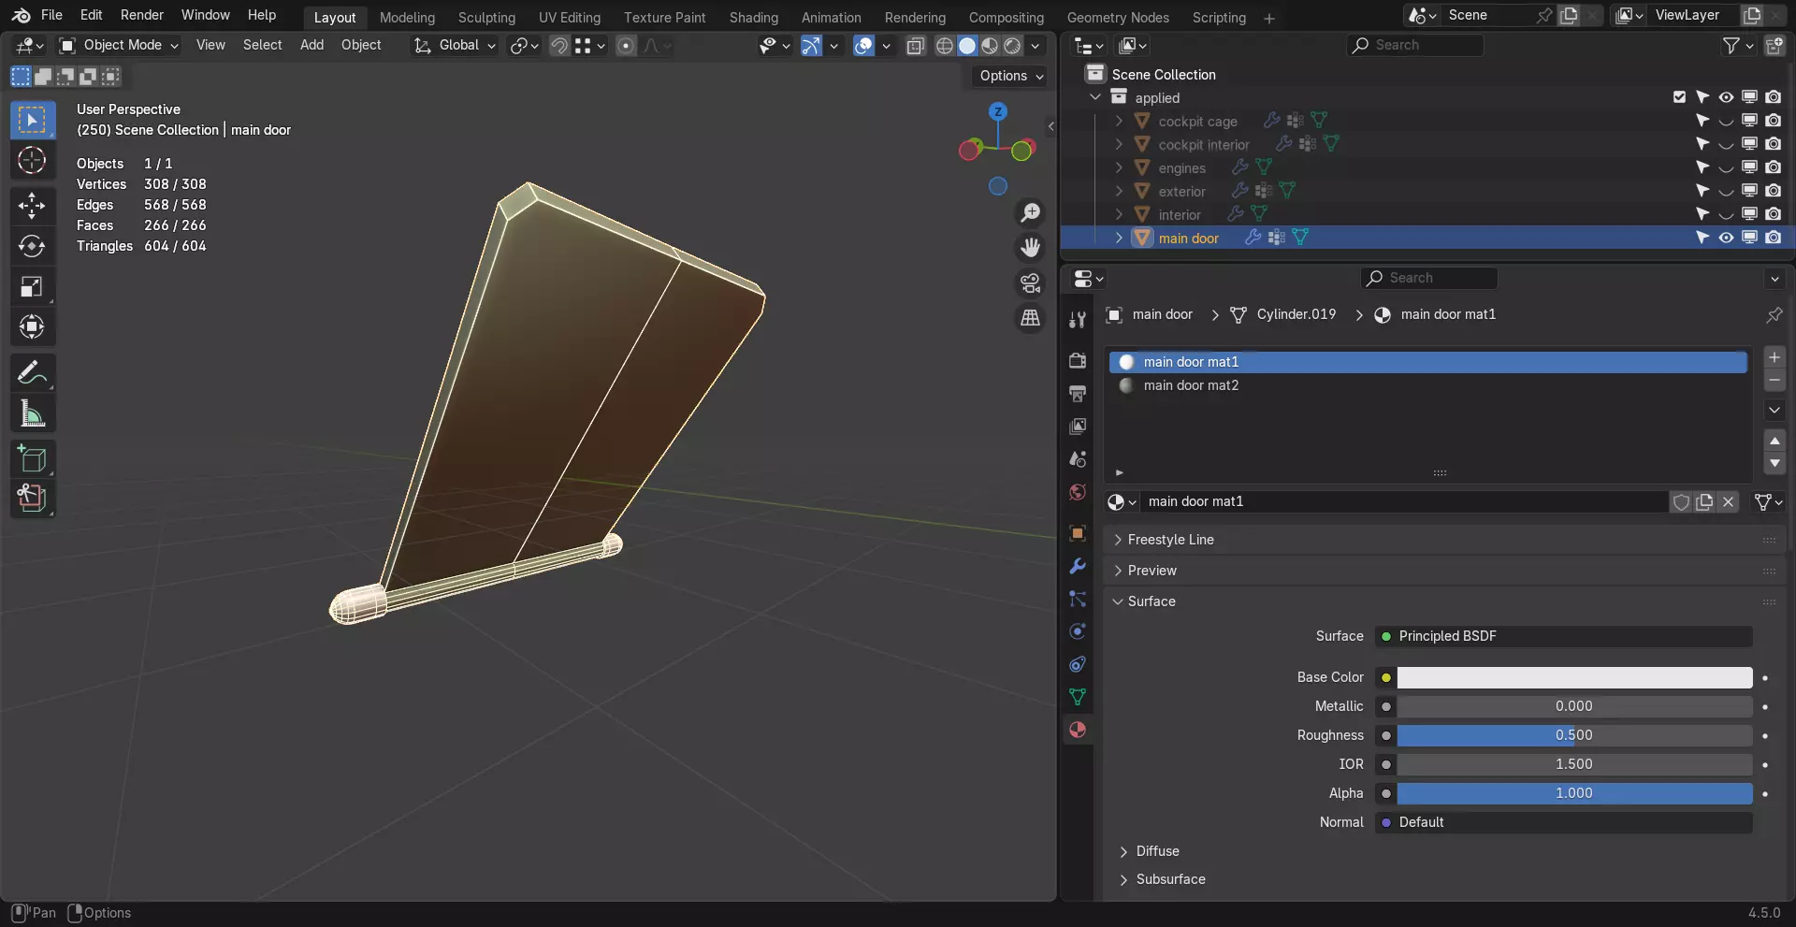Open the Shading workspace tab

754,18
